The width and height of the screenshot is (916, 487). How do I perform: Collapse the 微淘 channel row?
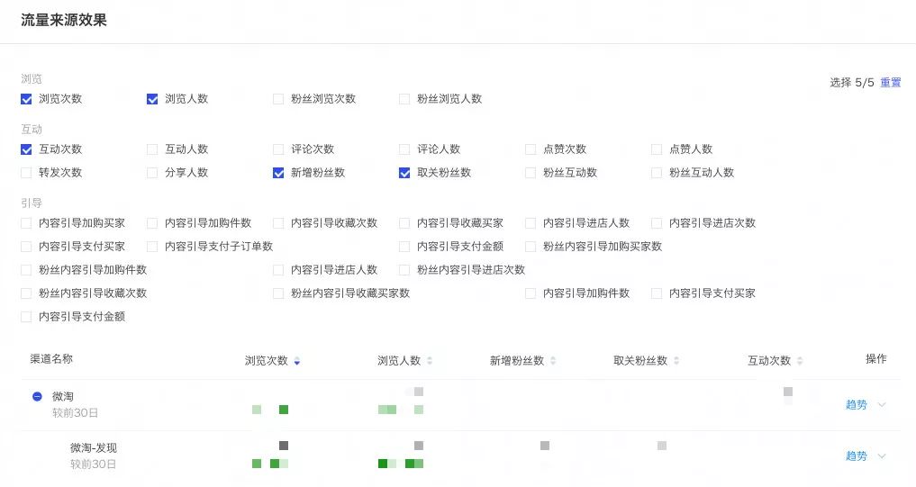(x=38, y=396)
